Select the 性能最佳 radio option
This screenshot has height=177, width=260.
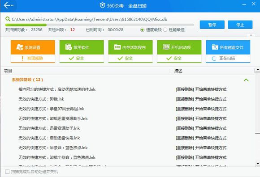click(165, 30)
